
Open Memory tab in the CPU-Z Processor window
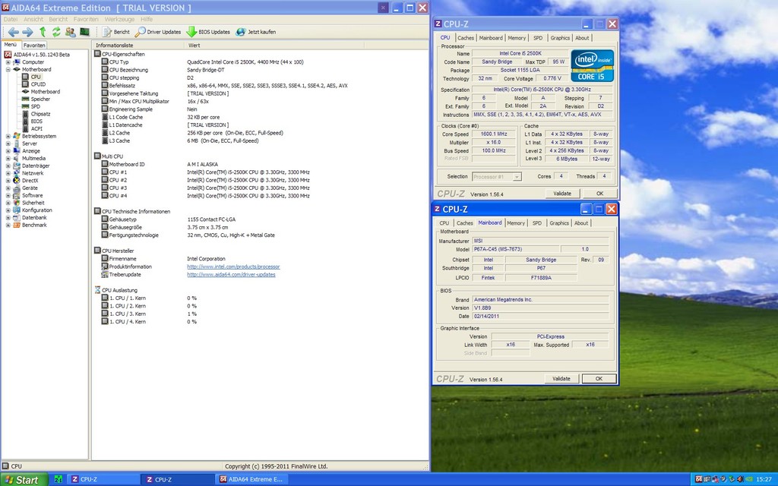pyautogui.click(x=517, y=38)
